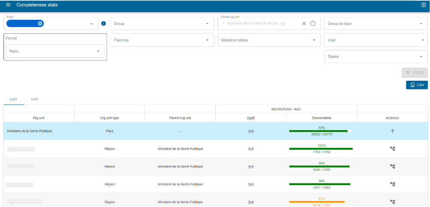430x207 pixels.
Task: Expand the Group dropdown
Action: coord(162,23)
